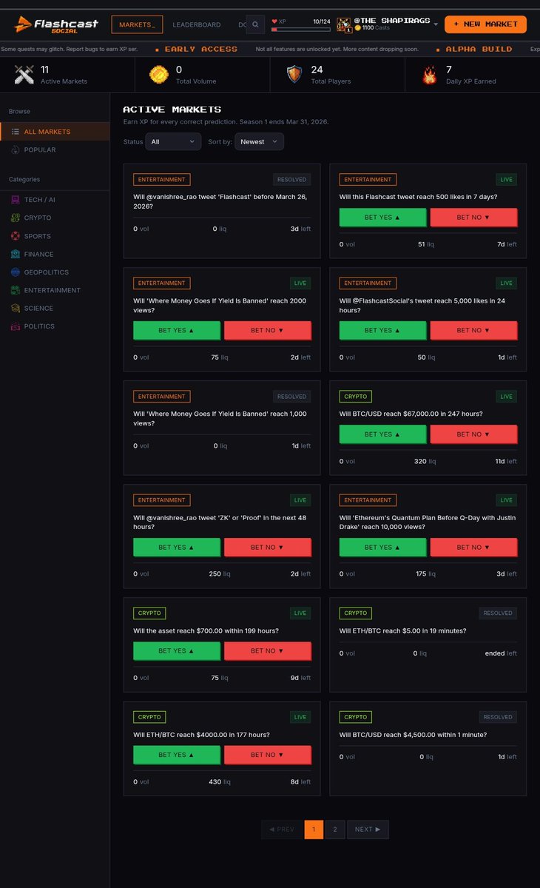Click the Flashcast Social logo

[55, 24]
